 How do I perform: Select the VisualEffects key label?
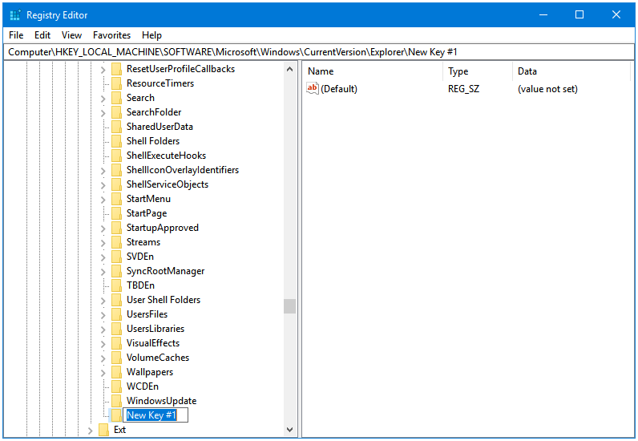coord(153,343)
